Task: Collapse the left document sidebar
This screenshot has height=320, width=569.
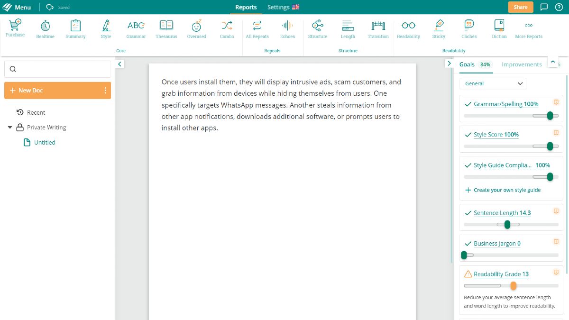Action: pos(119,64)
